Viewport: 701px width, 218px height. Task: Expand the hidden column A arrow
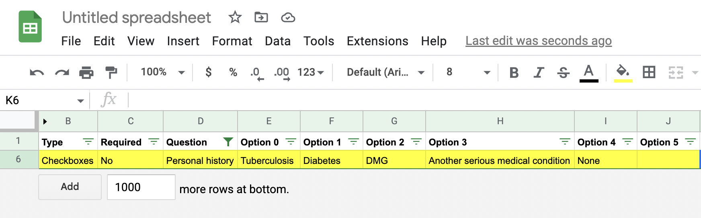pos(45,121)
